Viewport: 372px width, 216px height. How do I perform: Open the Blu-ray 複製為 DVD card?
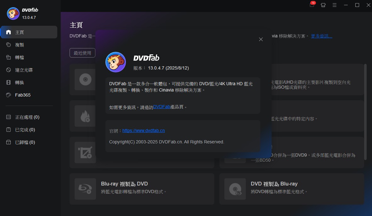point(142,189)
